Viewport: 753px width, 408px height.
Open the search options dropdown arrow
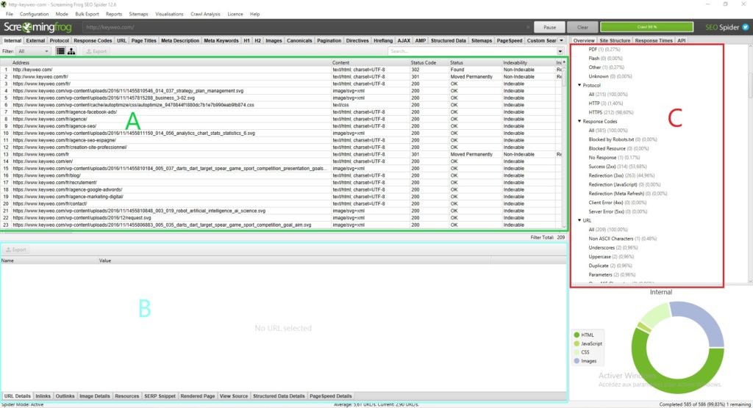coord(560,51)
